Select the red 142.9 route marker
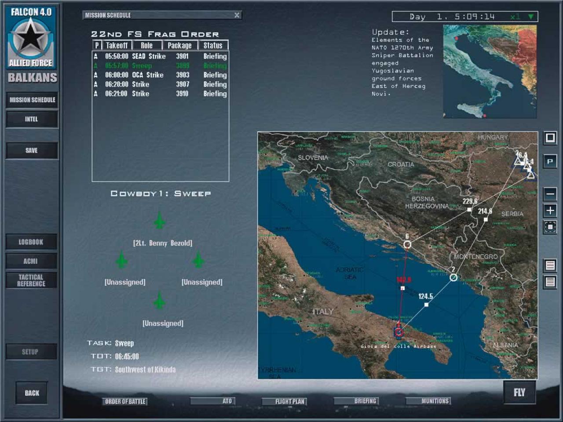The image size is (563, 422). (x=402, y=288)
